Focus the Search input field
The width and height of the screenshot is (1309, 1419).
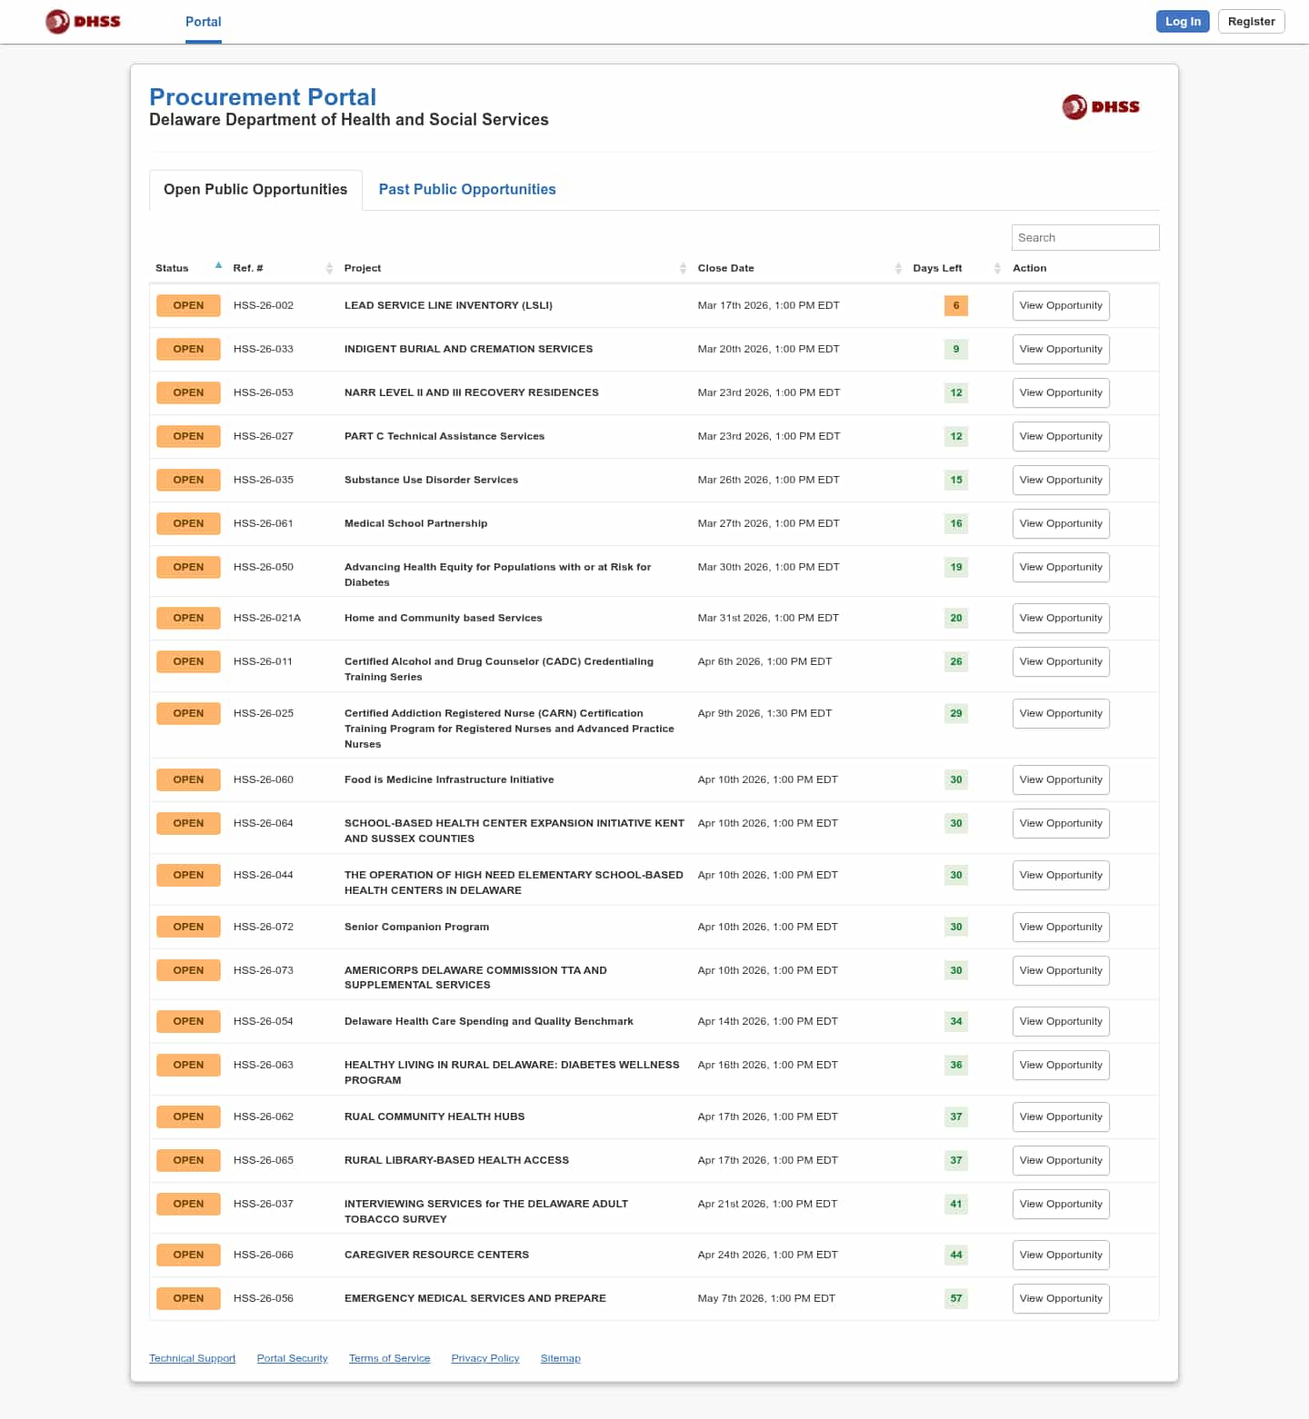[1084, 238]
